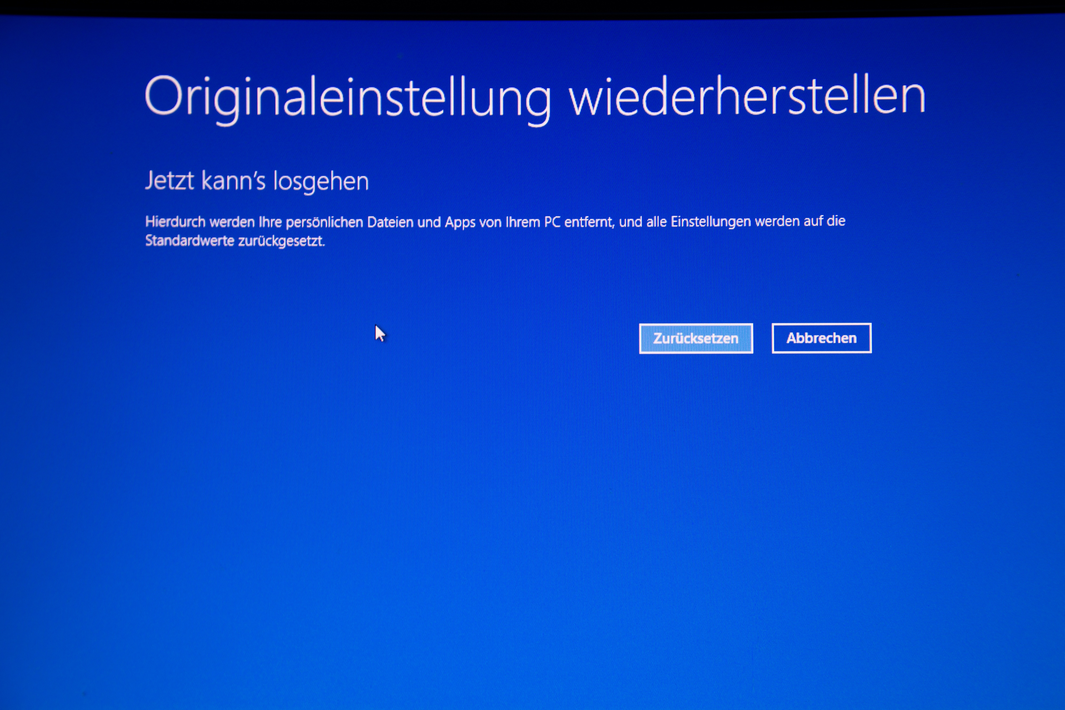Click the heading 'Originaleinstellung wiederherstellen'
Image resolution: width=1065 pixels, height=710 pixels.
(x=534, y=96)
